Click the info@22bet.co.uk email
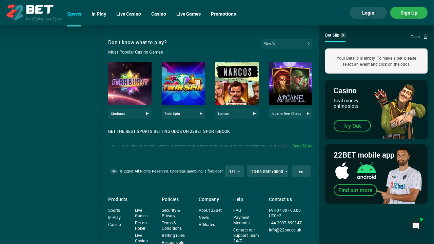 point(285,230)
